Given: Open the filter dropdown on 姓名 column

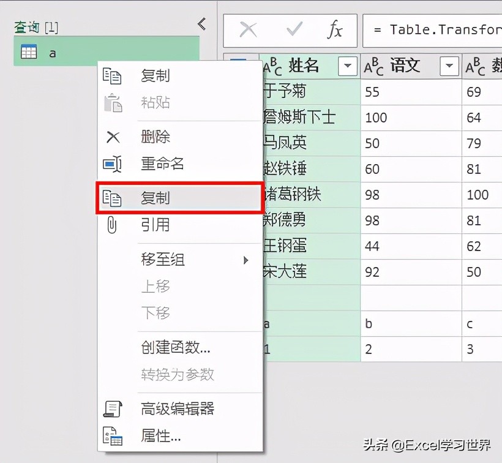Looking at the screenshot, I should point(347,66).
